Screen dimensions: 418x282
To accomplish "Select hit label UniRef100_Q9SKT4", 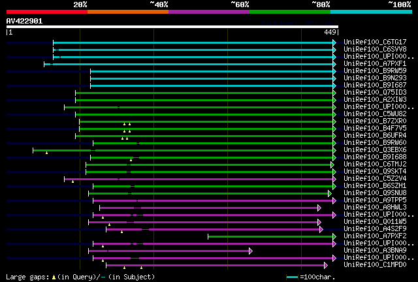I will [x=375, y=172].
